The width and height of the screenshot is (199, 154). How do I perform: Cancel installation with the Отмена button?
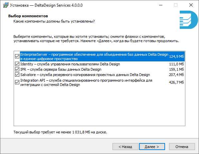pos(182,147)
